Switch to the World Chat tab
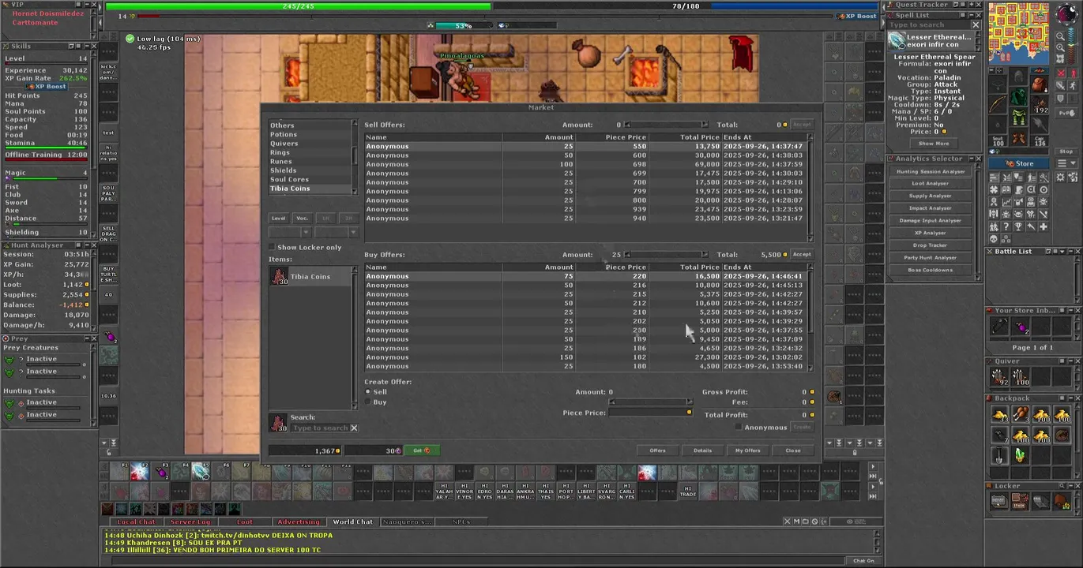This screenshot has height=568, width=1083. pyautogui.click(x=352, y=521)
